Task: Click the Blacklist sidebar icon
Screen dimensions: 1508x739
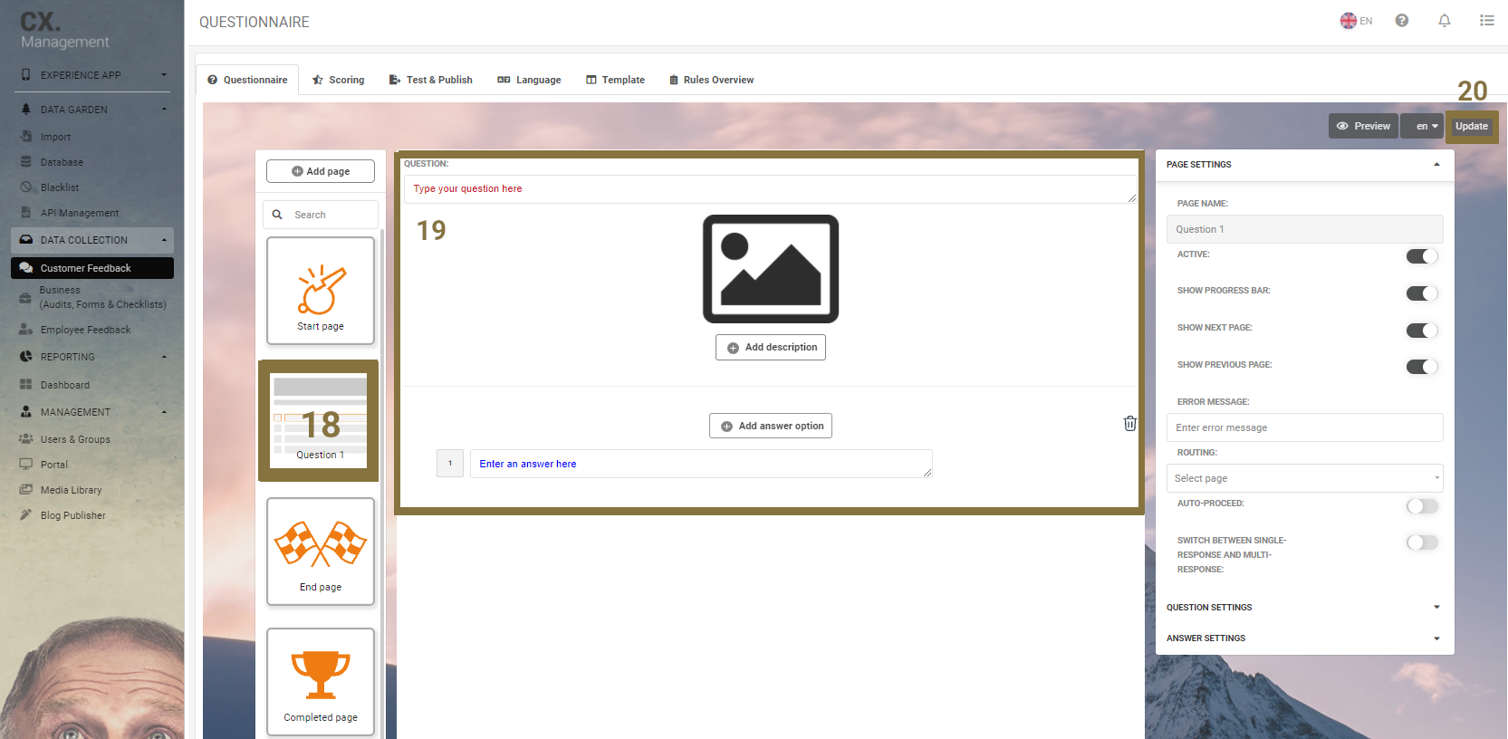Action: pyautogui.click(x=26, y=187)
